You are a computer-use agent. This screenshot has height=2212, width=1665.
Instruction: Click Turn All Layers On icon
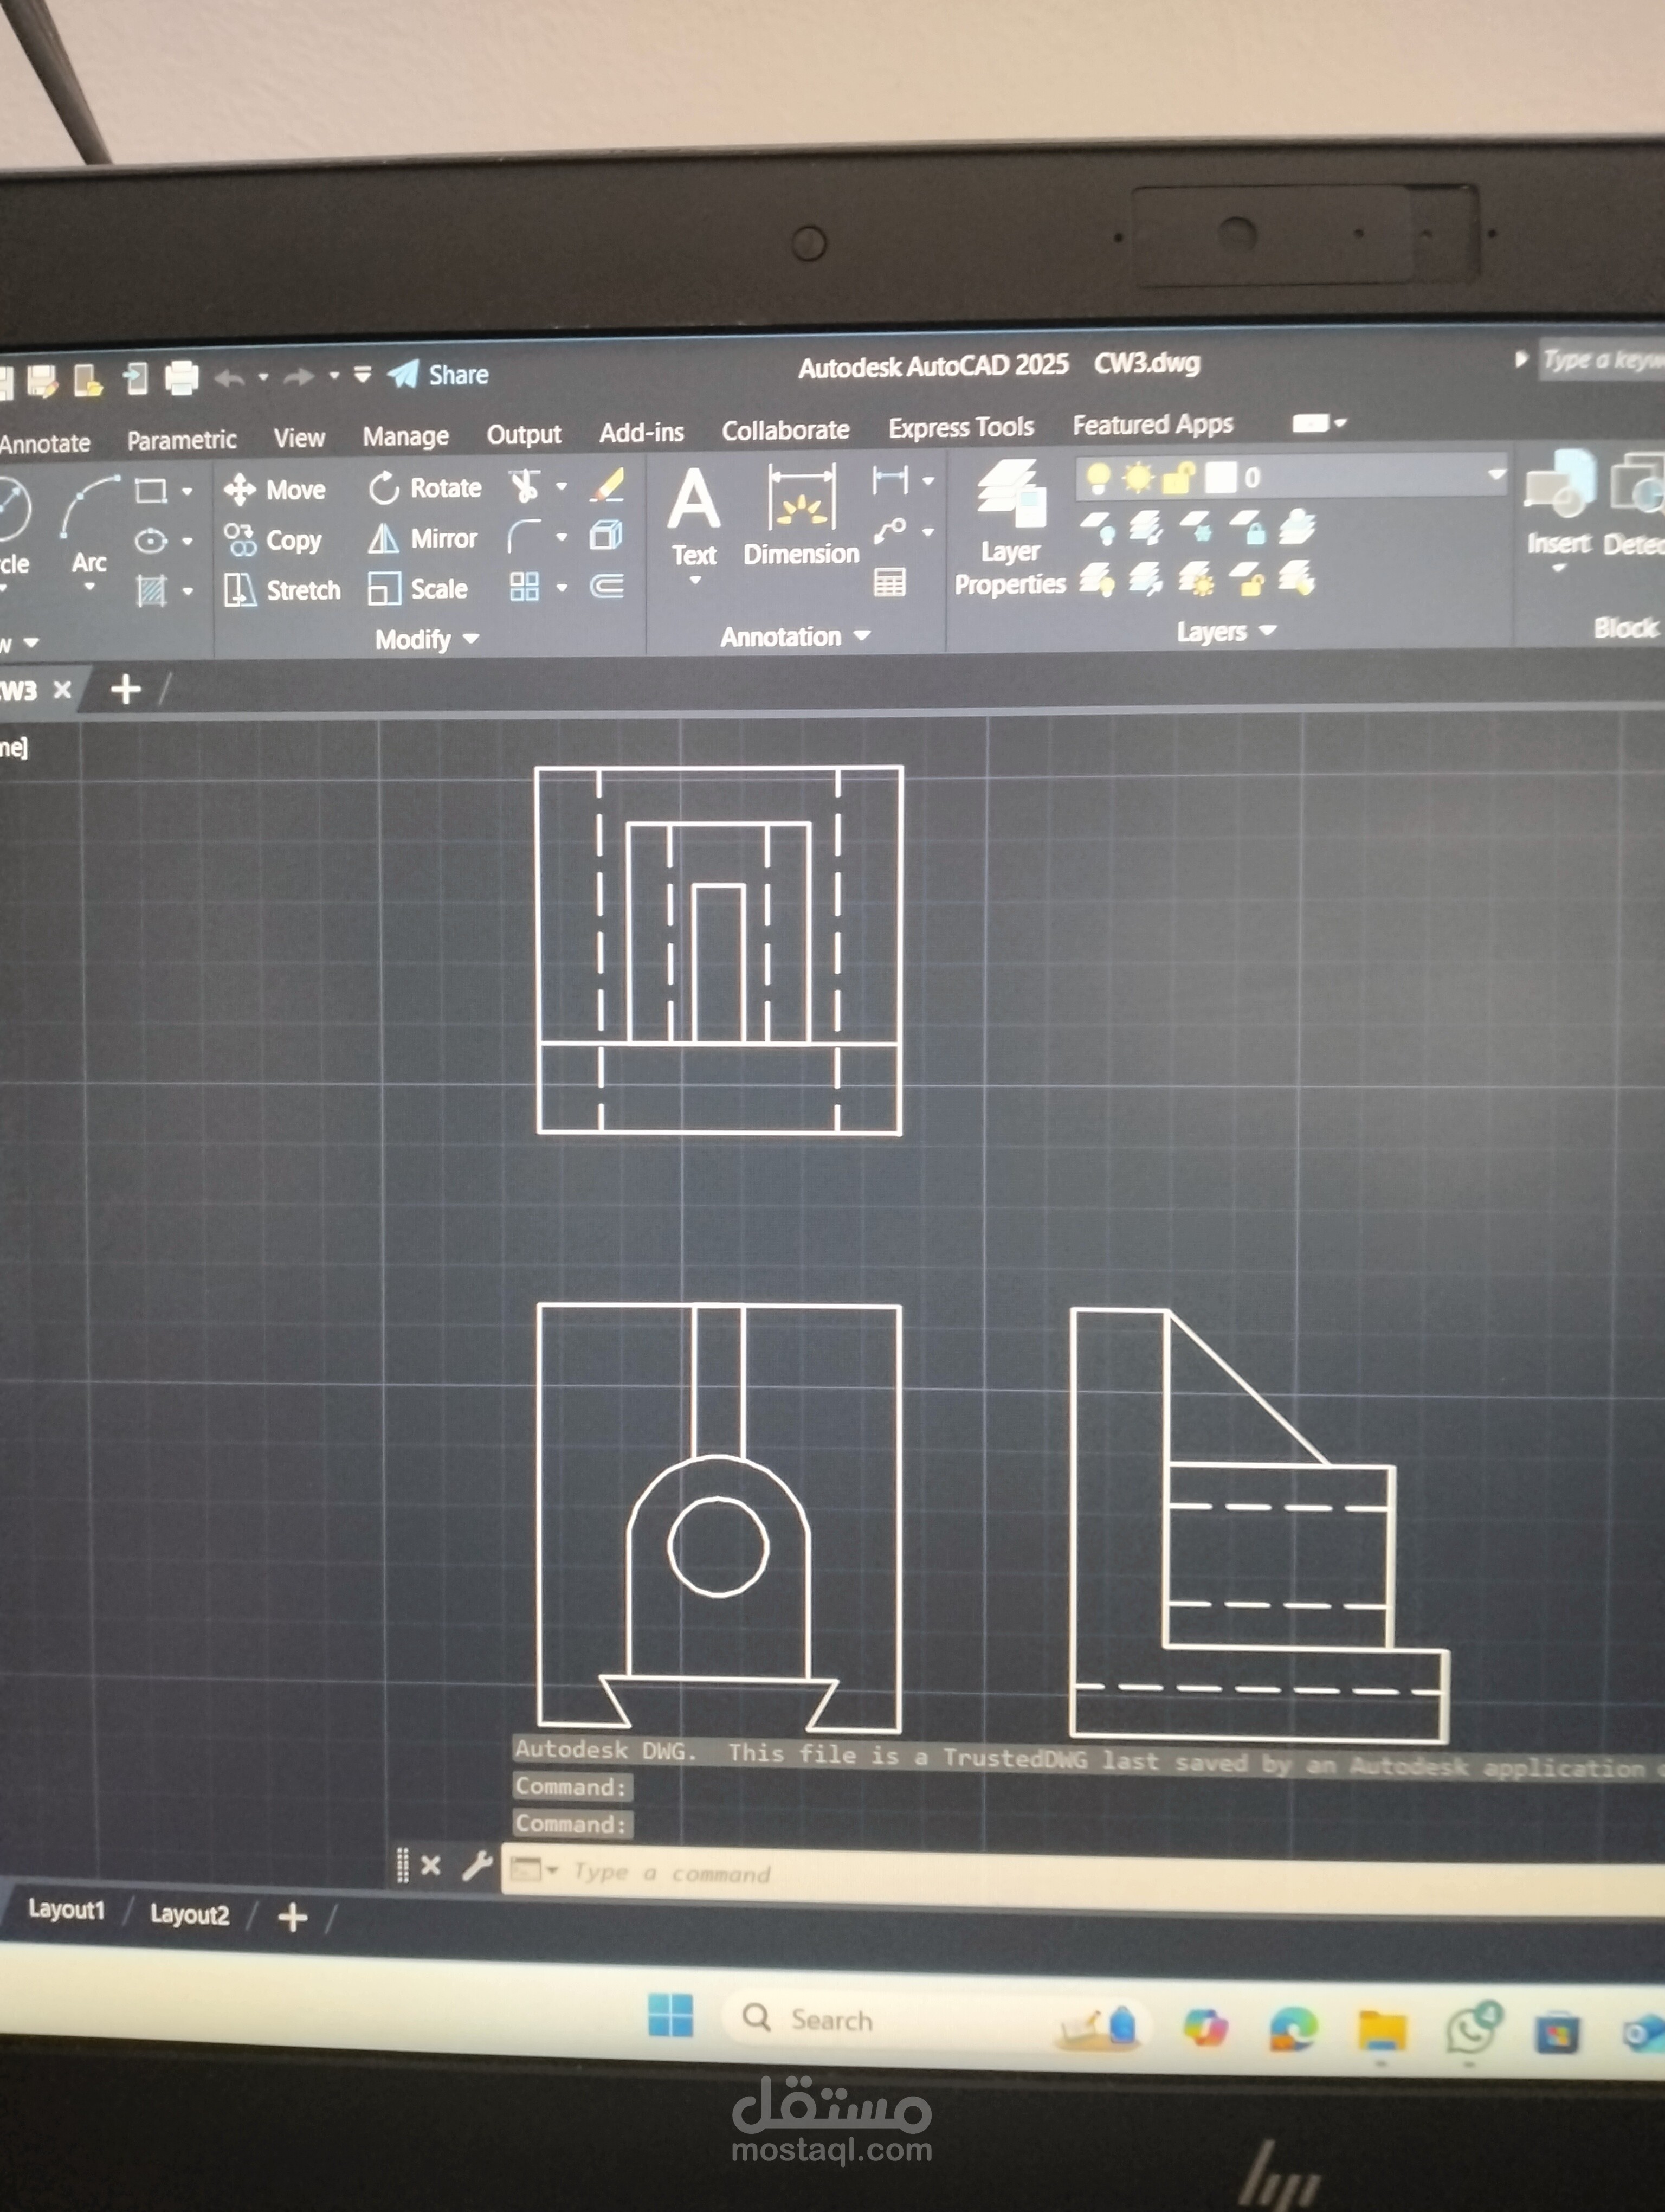point(1096,580)
